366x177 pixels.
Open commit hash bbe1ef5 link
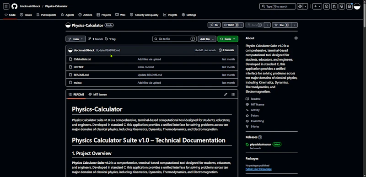coord(199,50)
